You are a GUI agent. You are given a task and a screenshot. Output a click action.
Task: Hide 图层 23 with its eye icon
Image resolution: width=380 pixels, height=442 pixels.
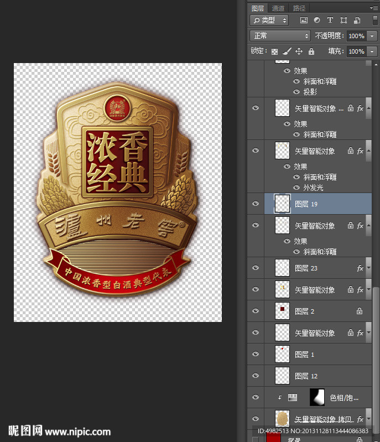256,268
